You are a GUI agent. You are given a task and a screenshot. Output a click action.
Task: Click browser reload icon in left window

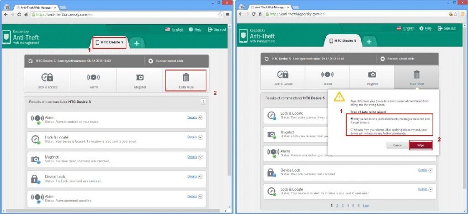click(19, 14)
